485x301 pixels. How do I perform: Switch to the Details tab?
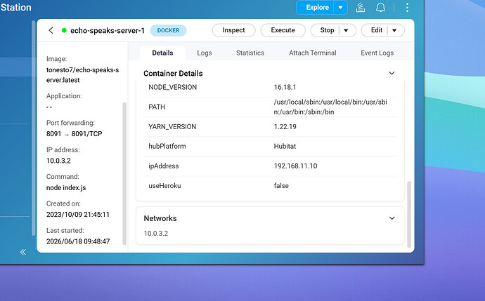[x=162, y=53]
